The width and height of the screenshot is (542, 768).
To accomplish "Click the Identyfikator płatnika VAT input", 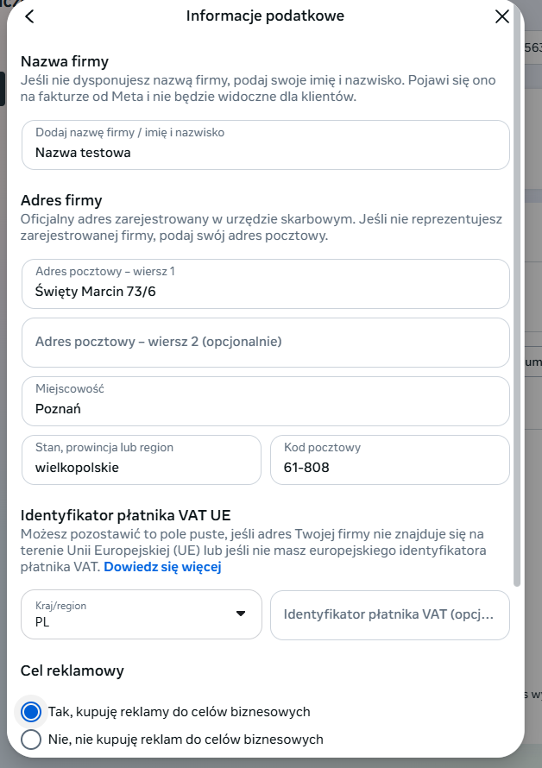I will [x=390, y=614].
